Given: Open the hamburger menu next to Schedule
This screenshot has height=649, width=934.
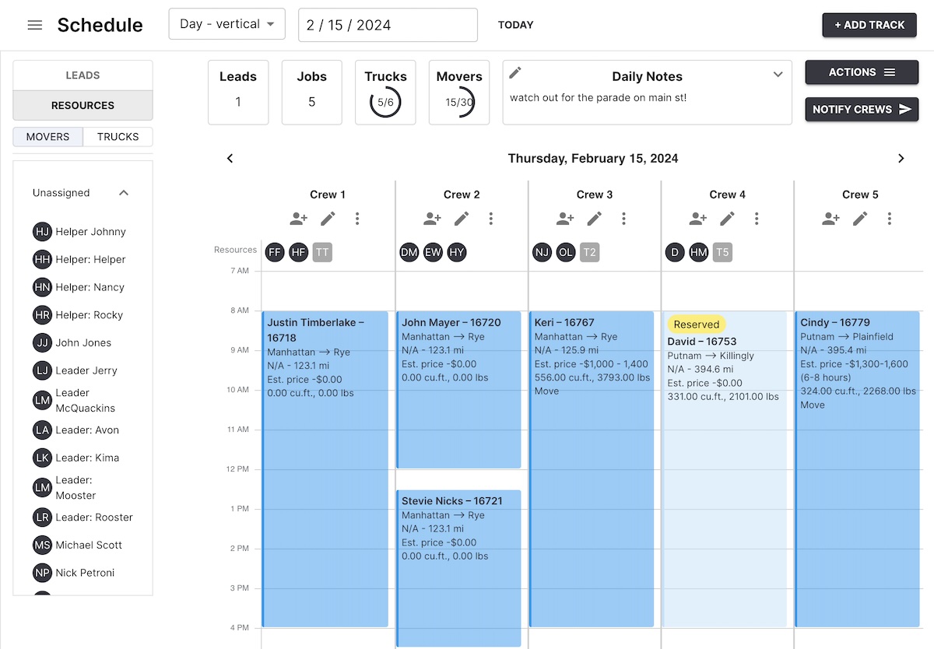Looking at the screenshot, I should click(x=35, y=24).
